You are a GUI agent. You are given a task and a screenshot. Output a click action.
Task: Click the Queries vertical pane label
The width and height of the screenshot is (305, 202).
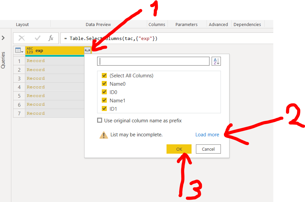coord(3,60)
